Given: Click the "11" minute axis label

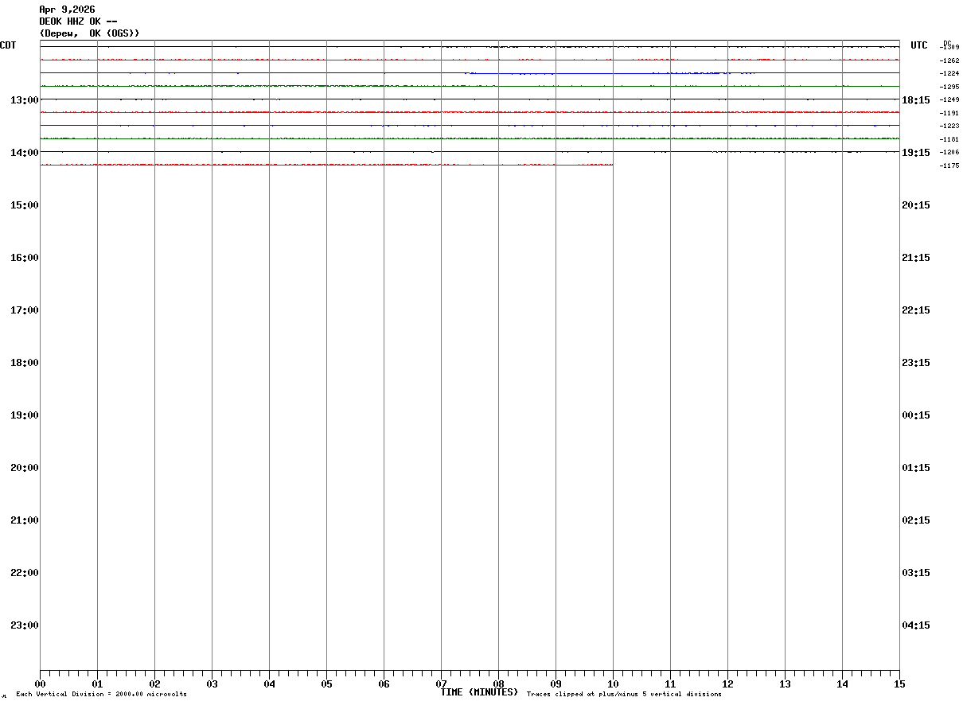Looking at the screenshot, I should click(670, 684).
